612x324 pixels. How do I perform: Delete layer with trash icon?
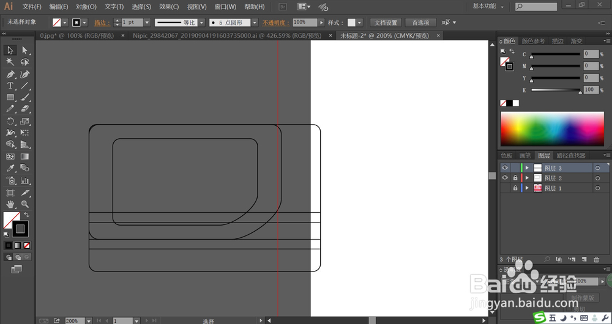coord(596,259)
